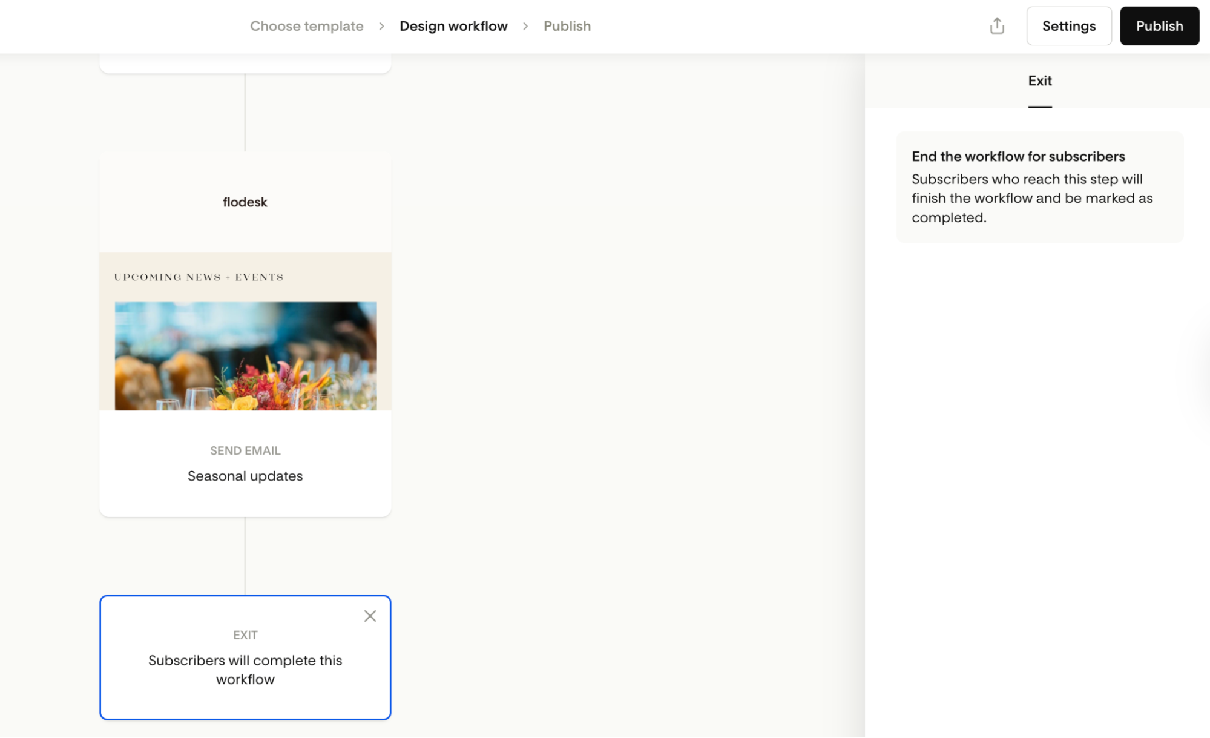Screen dimensions: 1210x738
Task: Select the Exit tab in side panel
Action: pyautogui.click(x=1039, y=81)
